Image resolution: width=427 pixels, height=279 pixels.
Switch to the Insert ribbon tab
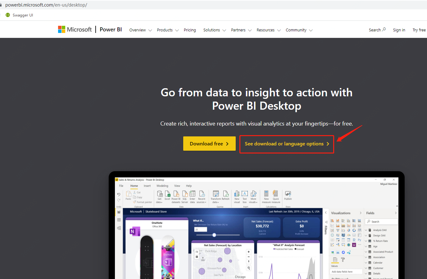(147, 186)
